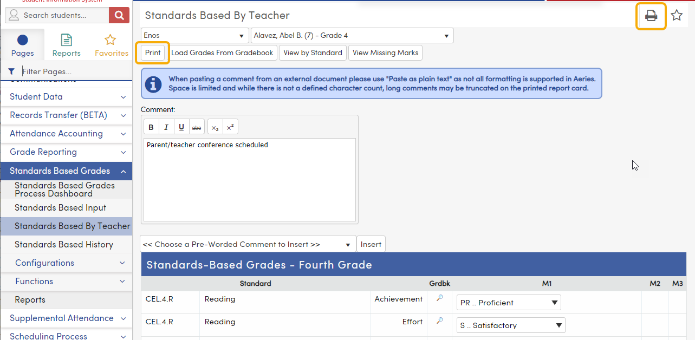
Task: Favorite this page using the star icon
Action: click(677, 16)
